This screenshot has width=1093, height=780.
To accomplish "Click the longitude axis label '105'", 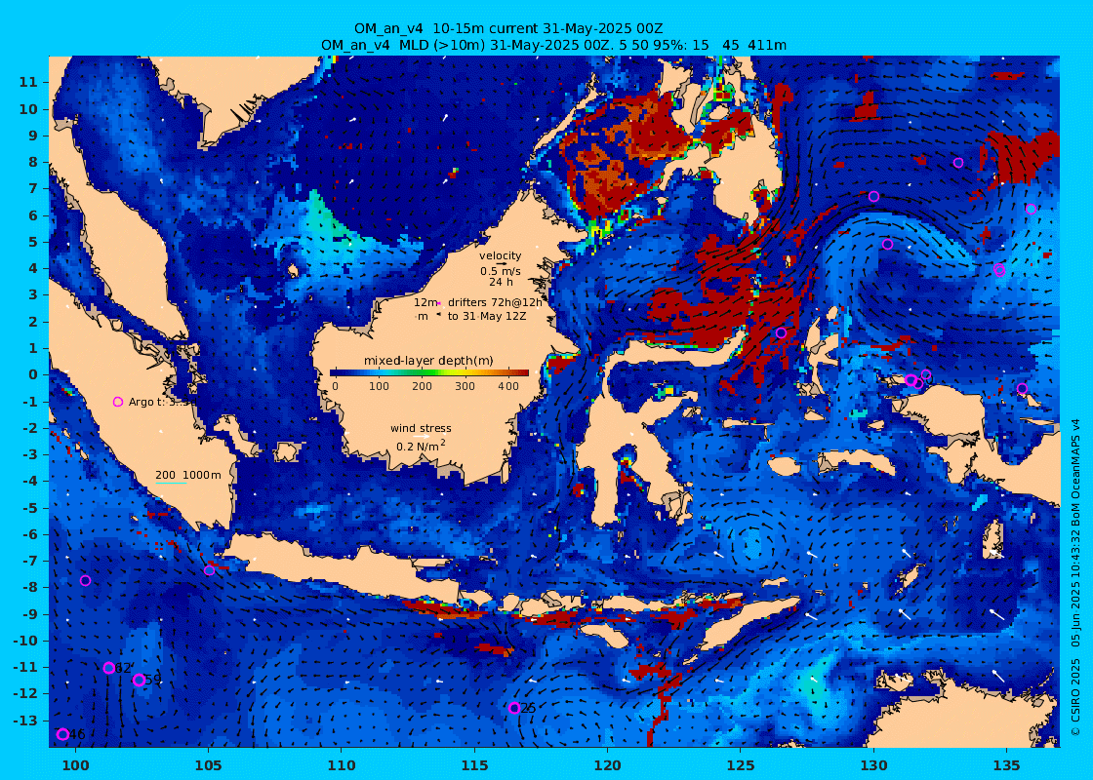I will pyautogui.click(x=209, y=765).
